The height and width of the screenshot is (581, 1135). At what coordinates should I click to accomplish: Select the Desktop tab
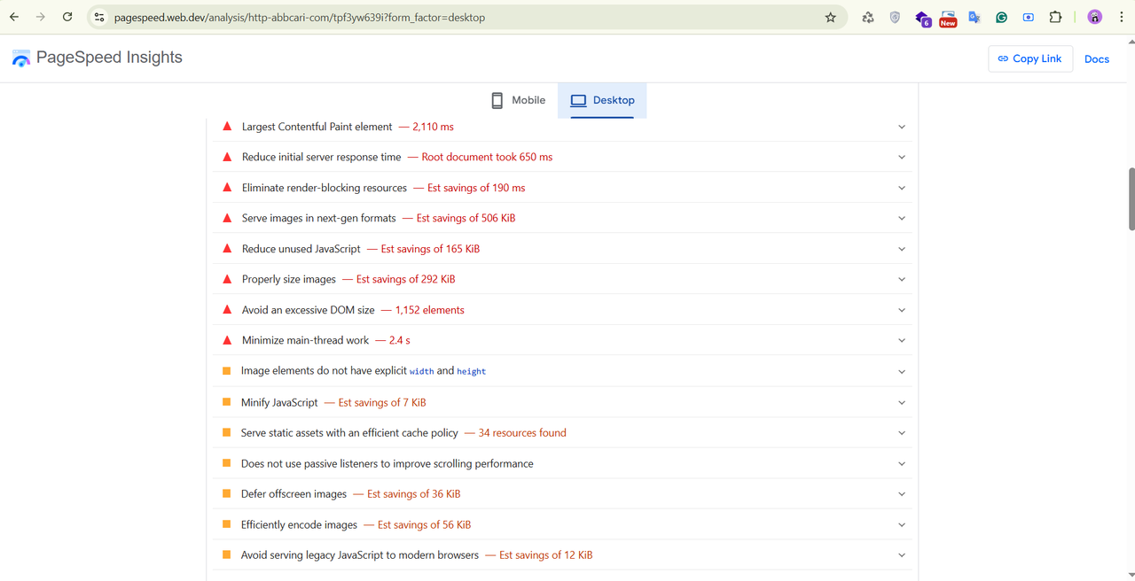click(602, 100)
